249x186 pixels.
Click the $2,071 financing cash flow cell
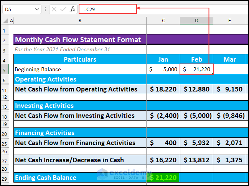229,143
